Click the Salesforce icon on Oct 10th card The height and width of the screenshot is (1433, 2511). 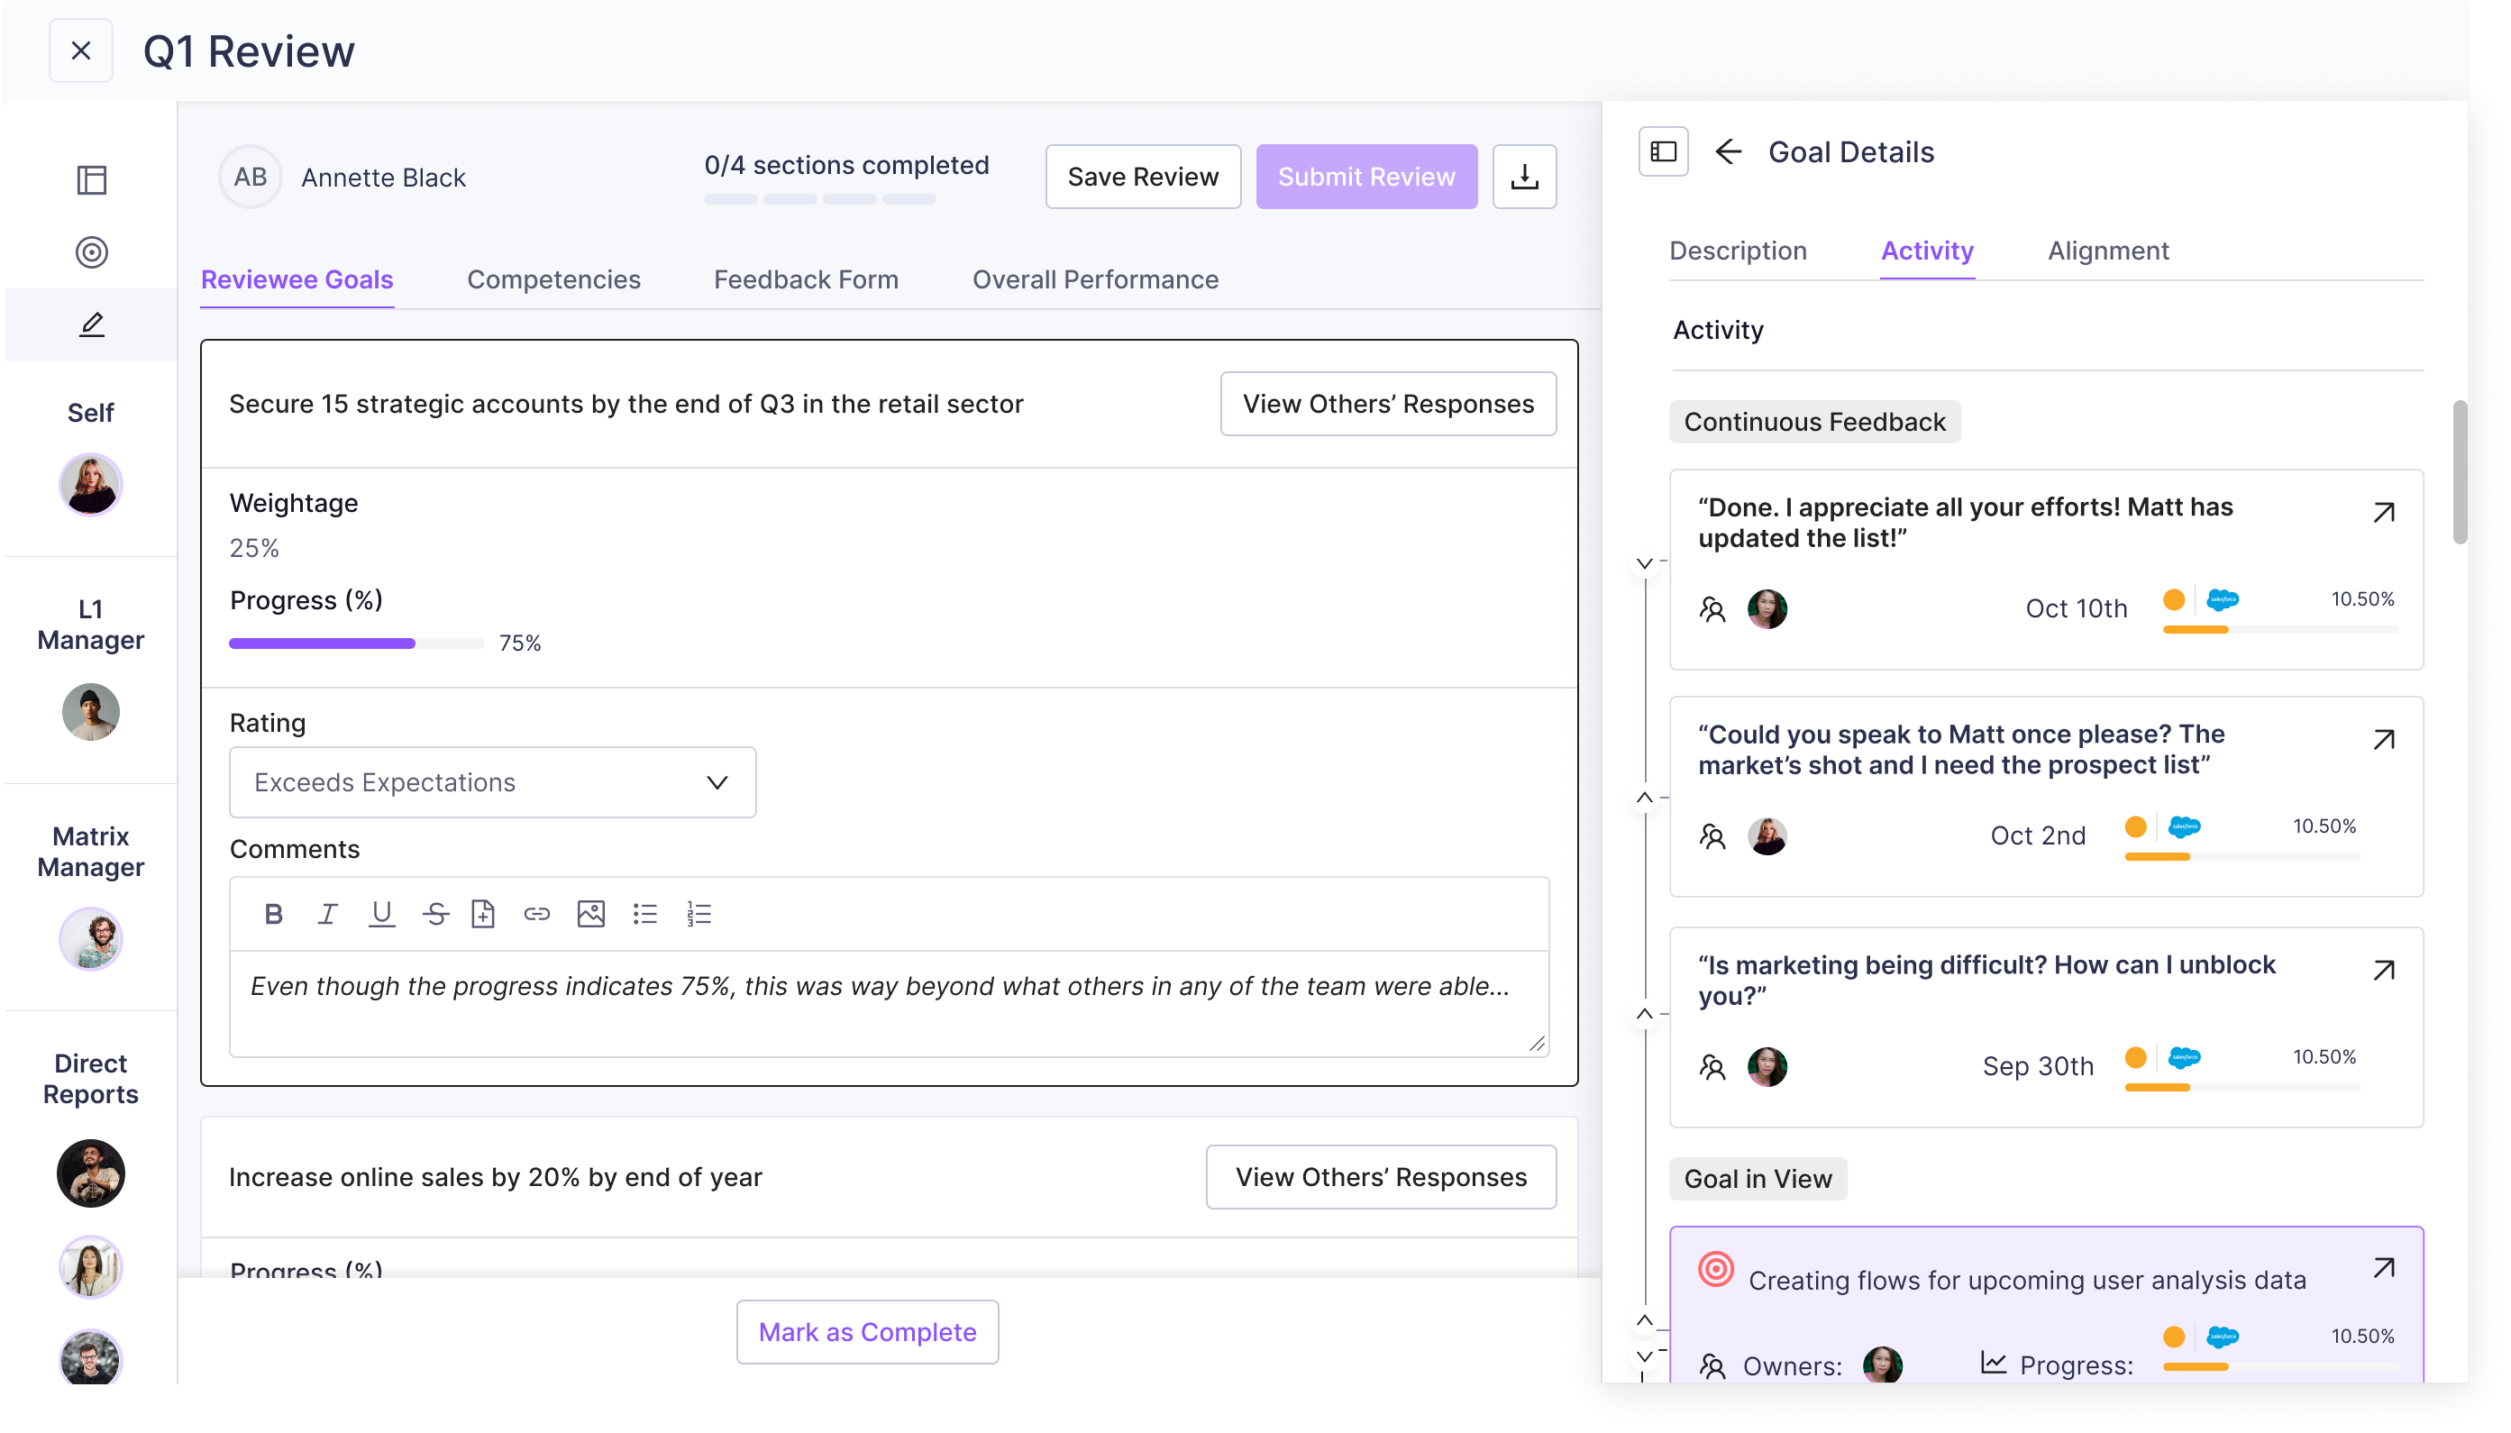[2223, 599]
